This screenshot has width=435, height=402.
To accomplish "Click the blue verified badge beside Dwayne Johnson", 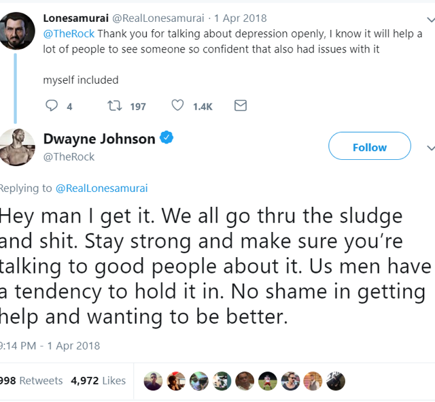I will (167, 138).
